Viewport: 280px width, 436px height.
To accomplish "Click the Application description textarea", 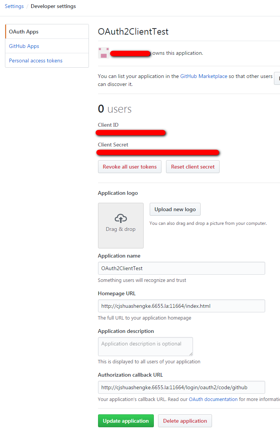I will 145,347.
